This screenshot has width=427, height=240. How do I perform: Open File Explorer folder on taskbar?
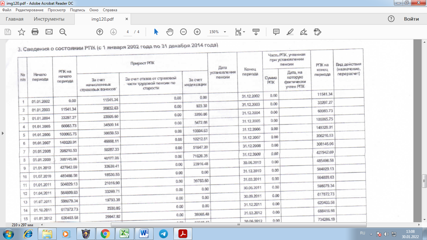(x=47, y=234)
